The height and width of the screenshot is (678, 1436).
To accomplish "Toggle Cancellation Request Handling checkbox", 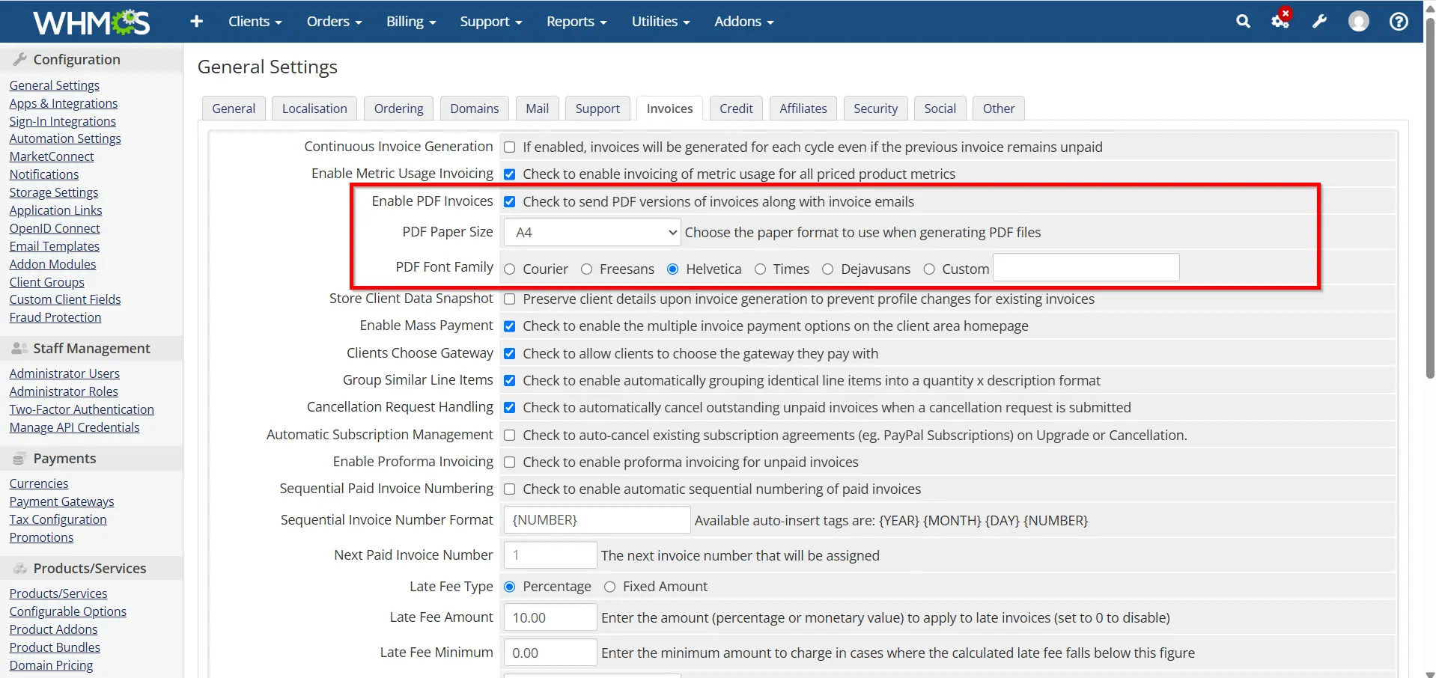I will (x=510, y=408).
